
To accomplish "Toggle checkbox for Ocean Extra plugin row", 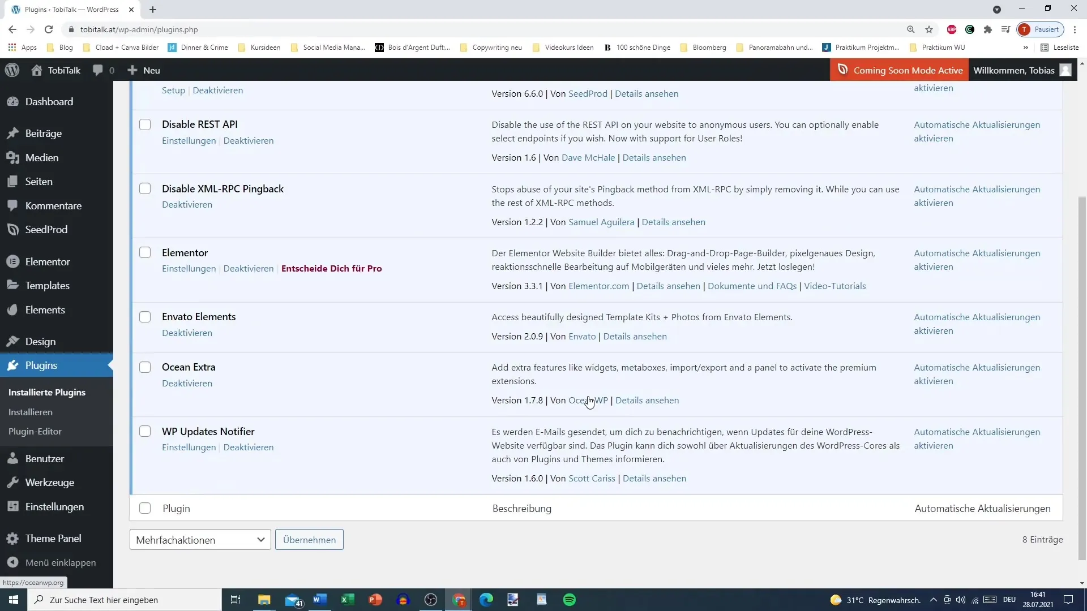I will 145,366.
